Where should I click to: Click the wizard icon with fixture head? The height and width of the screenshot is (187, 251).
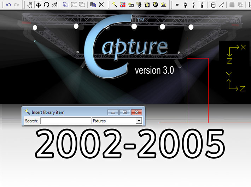coord(139,5)
